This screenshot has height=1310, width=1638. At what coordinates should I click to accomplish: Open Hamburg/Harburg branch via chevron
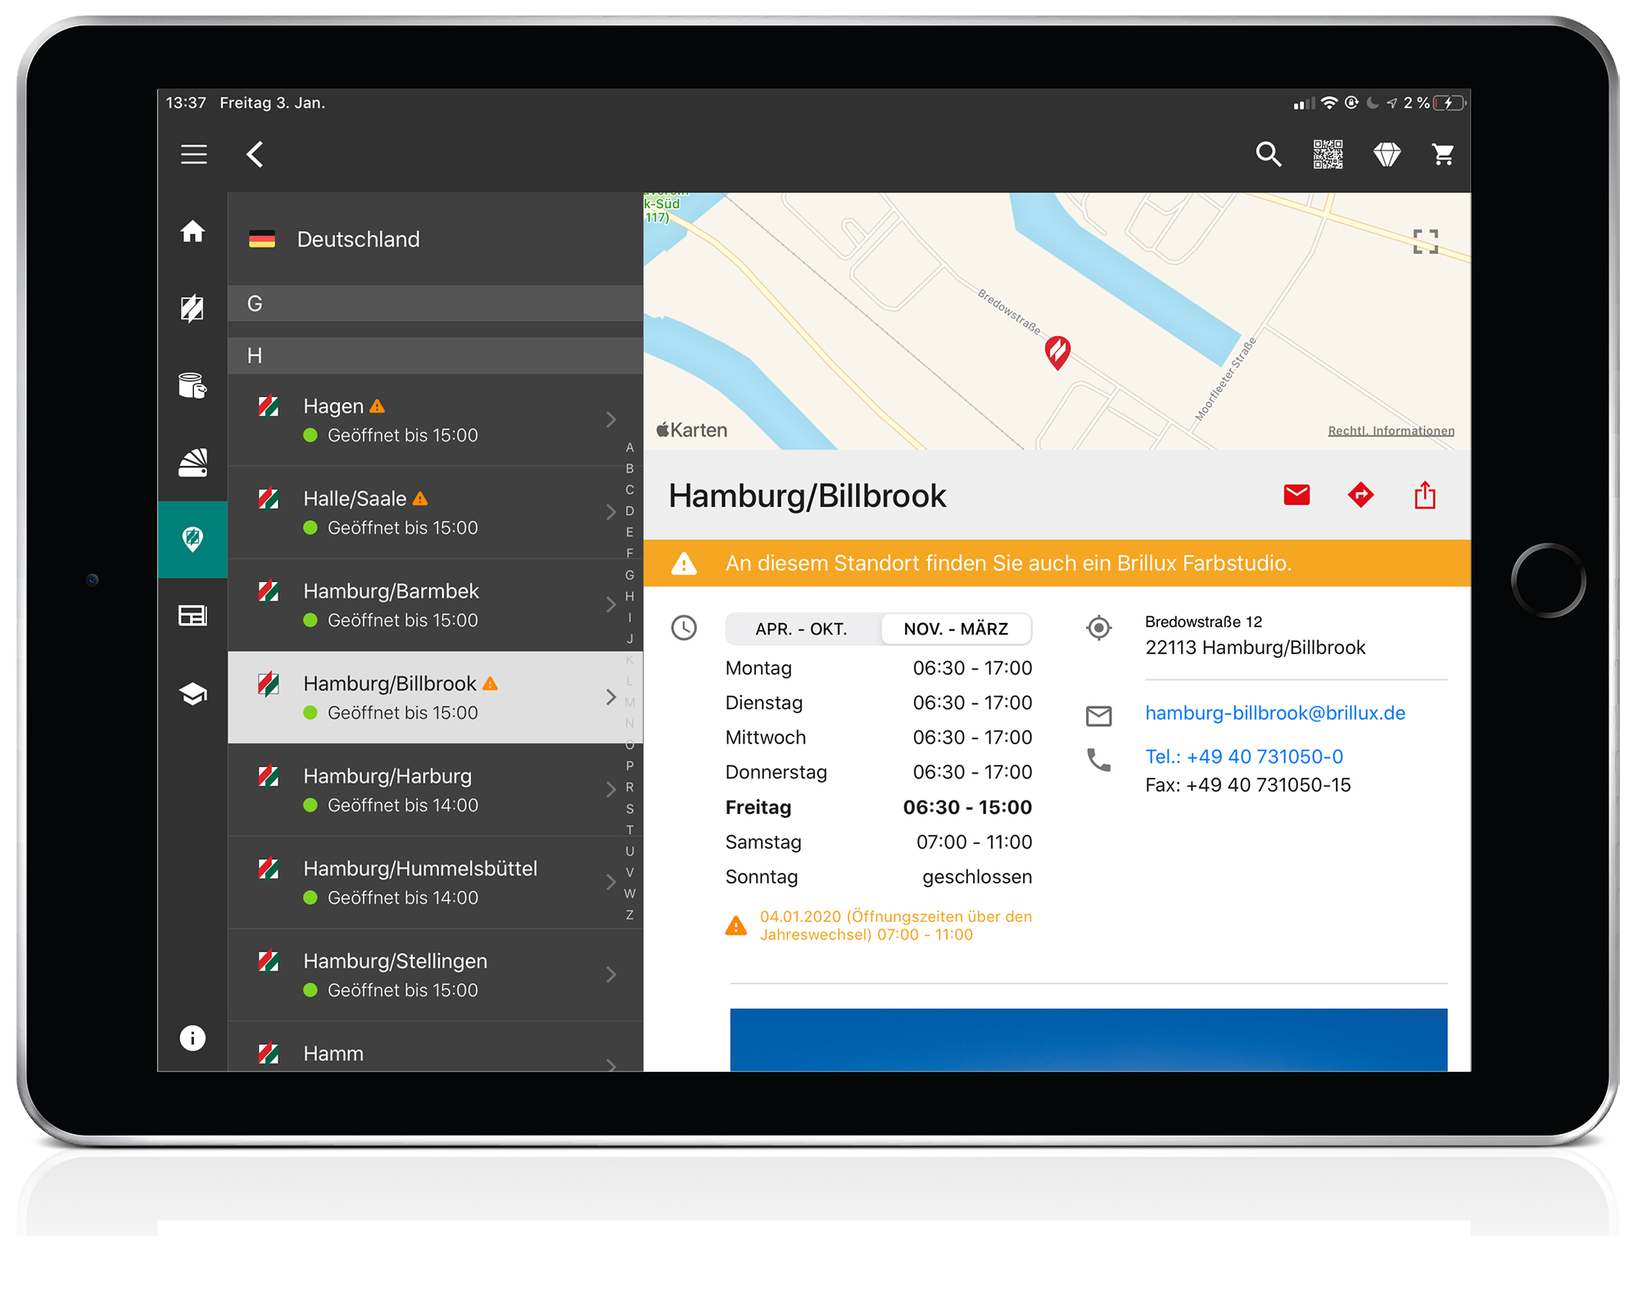point(611,790)
